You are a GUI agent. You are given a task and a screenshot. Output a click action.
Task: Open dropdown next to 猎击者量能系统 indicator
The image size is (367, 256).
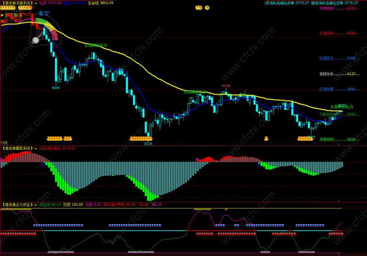click(36, 148)
